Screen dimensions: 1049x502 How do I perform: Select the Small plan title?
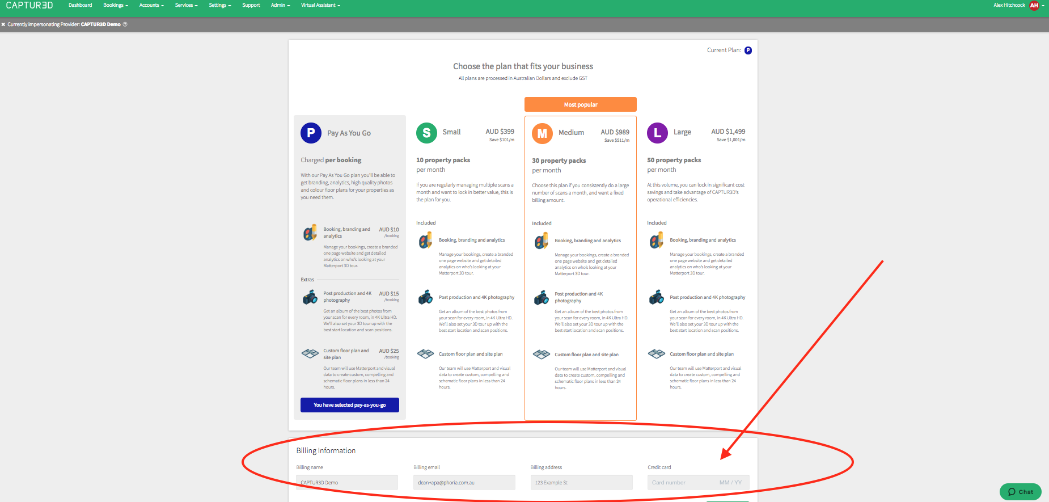[x=451, y=132]
